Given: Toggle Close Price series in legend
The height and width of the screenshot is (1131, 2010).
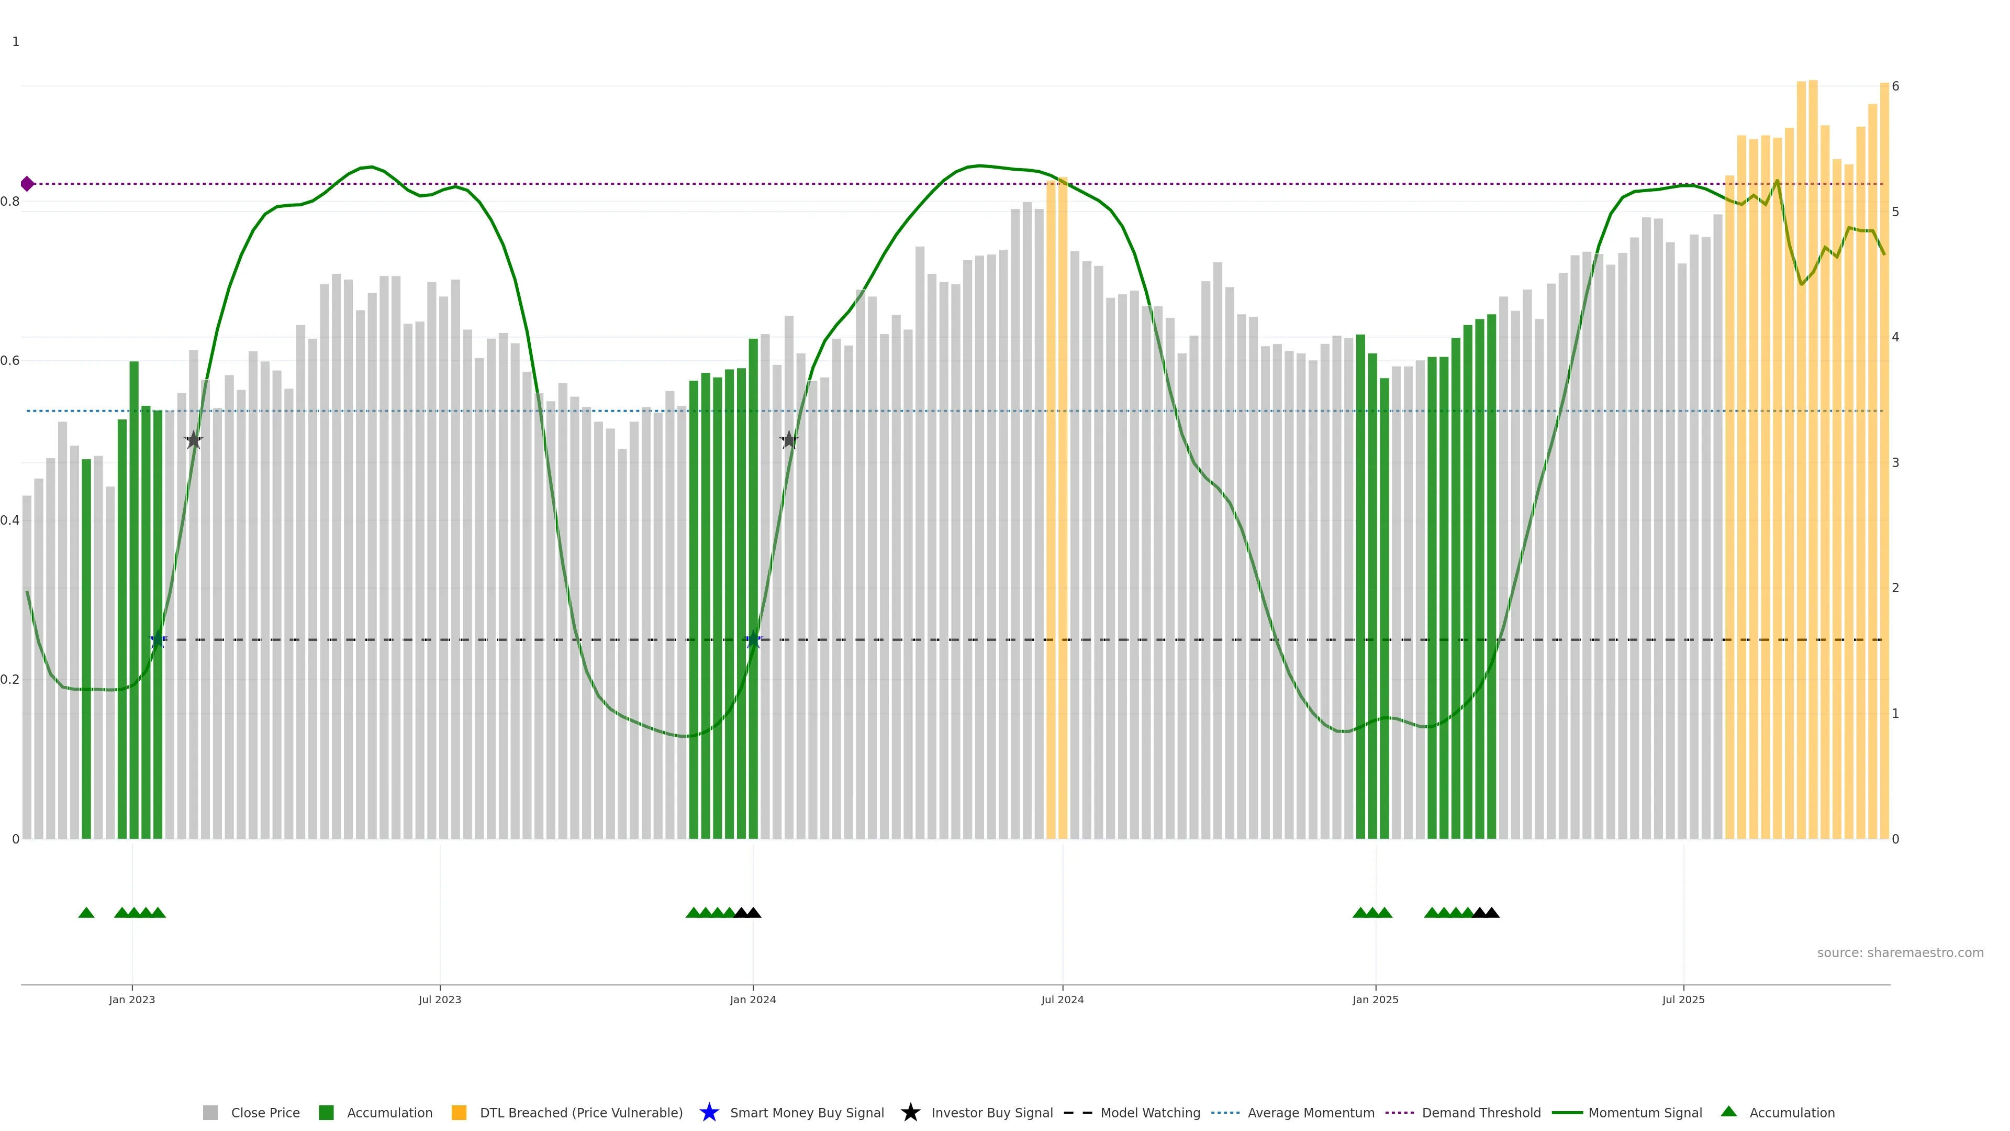Looking at the screenshot, I should point(264,1113).
